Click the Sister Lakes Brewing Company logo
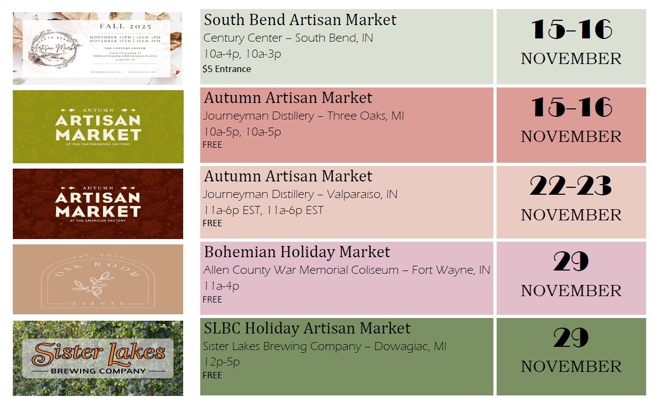Viewport: 652px width, 397px height. pyautogui.click(x=98, y=358)
